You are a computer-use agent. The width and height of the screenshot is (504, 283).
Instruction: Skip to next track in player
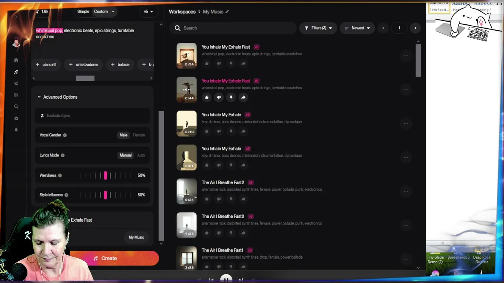pos(241,280)
